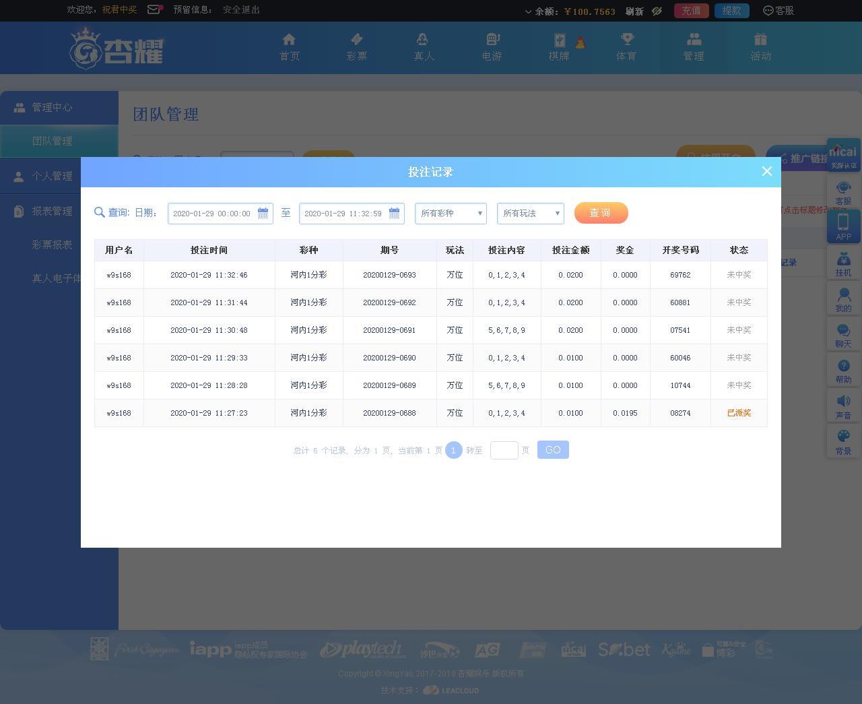This screenshot has width=862, height=704.
Task: Click the GO pagination button
Action: click(x=553, y=450)
